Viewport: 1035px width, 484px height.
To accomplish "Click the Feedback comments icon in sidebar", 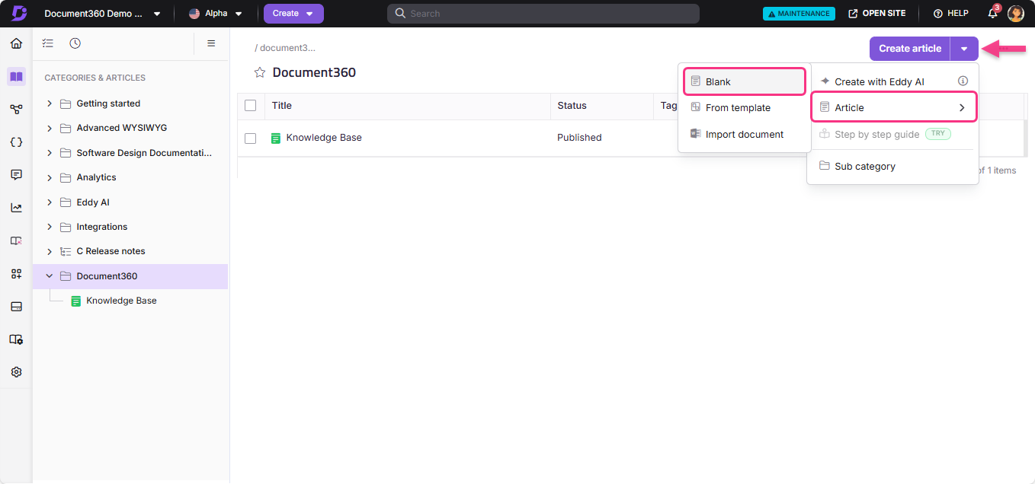I will point(16,174).
